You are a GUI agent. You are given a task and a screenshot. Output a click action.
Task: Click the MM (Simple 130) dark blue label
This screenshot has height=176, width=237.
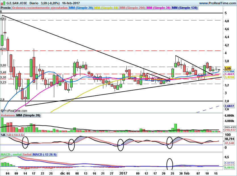point(184,8)
